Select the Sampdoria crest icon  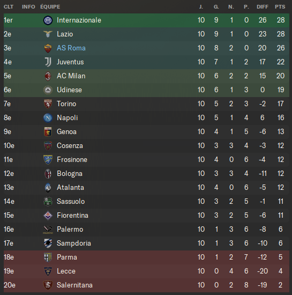point(48,244)
